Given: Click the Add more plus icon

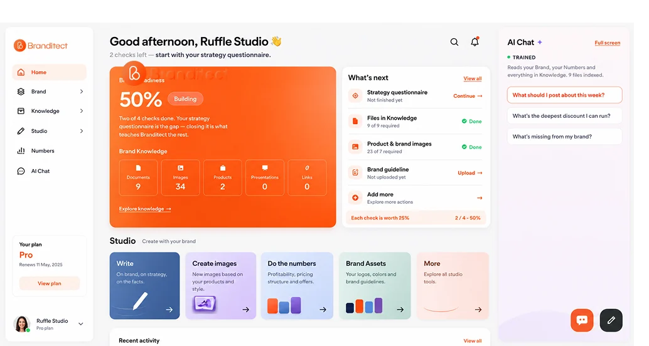Looking at the screenshot, I should (355, 198).
